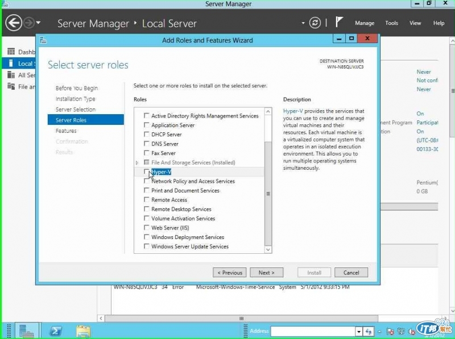The height and width of the screenshot is (339, 455).
Task: Click File and Storage sidebar icon
Action: coord(11,86)
